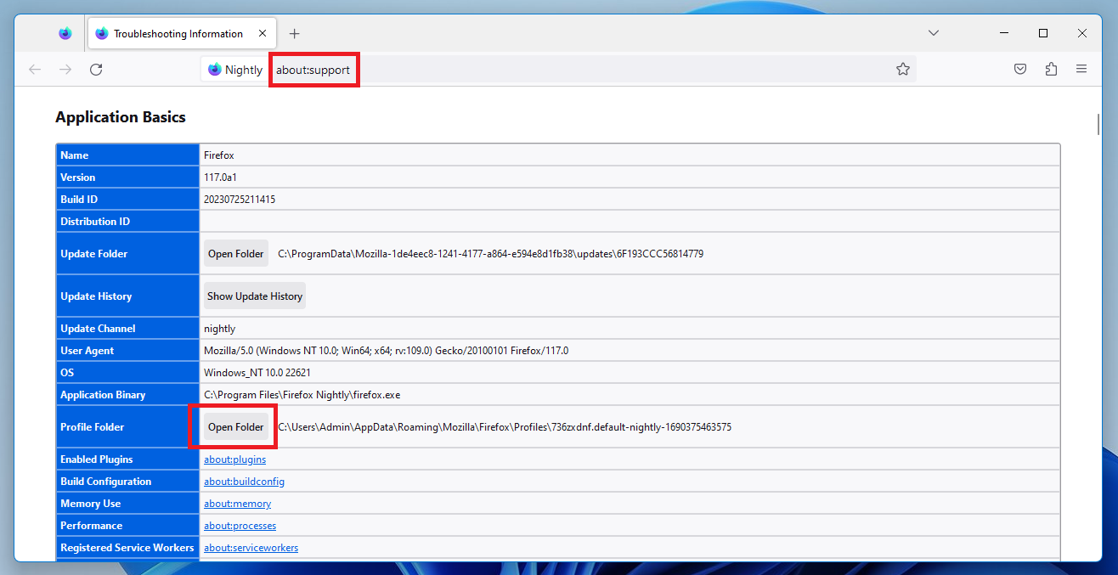Go forward with the forward arrow

click(x=65, y=70)
